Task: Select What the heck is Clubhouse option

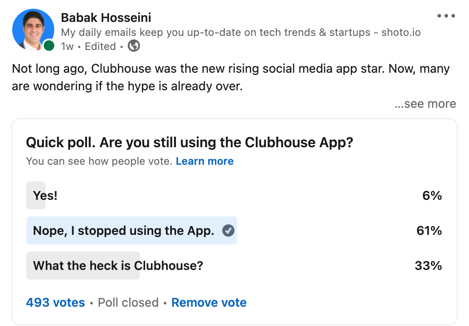Action: (x=234, y=266)
